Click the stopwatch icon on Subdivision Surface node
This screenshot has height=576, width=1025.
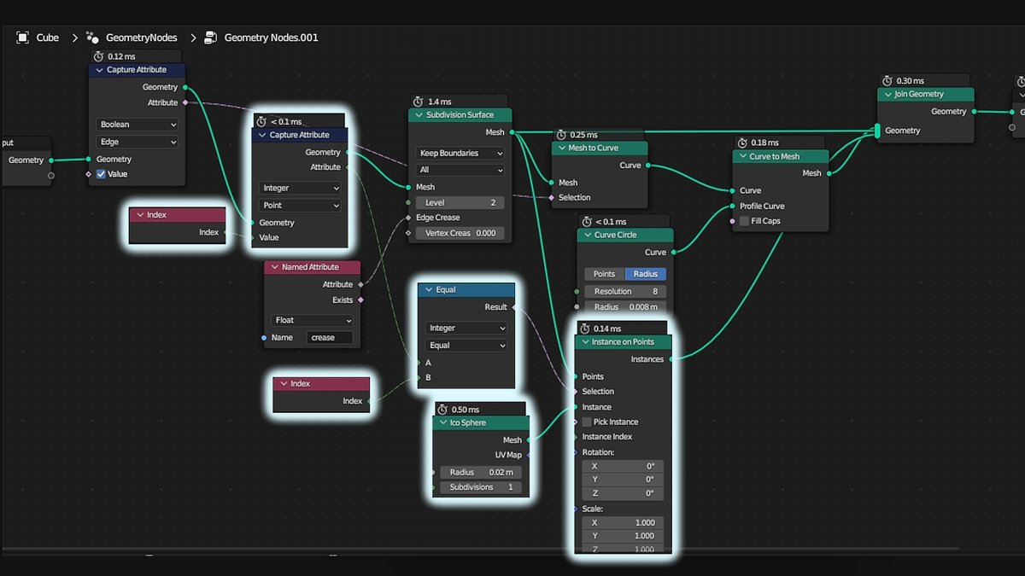[417, 100]
